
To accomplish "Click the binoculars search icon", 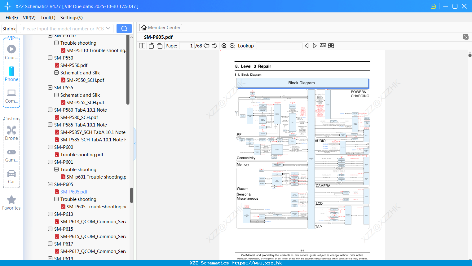I will [331, 46].
